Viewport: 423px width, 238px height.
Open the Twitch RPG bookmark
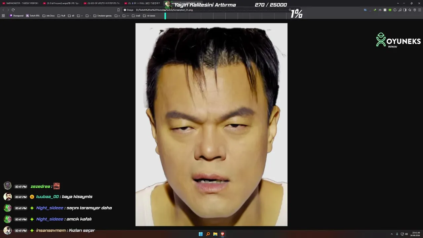[x=33, y=16]
